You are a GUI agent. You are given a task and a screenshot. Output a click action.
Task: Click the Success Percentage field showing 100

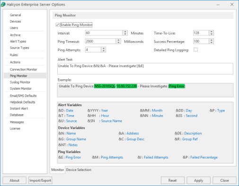(201, 41)
